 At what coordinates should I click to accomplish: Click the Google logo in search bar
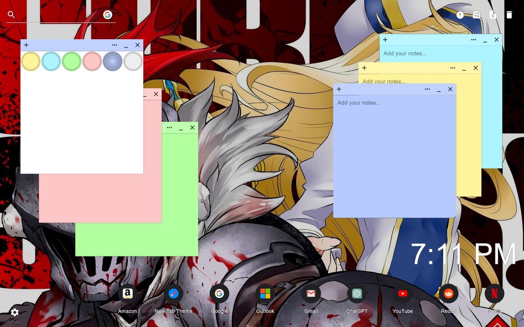pos(108,15)
